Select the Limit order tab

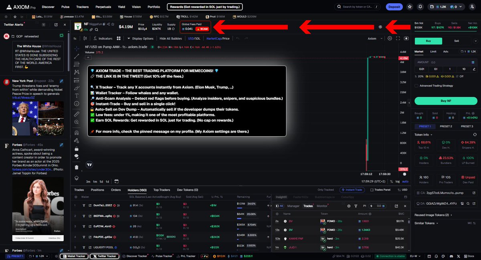(x=433, y=51)
